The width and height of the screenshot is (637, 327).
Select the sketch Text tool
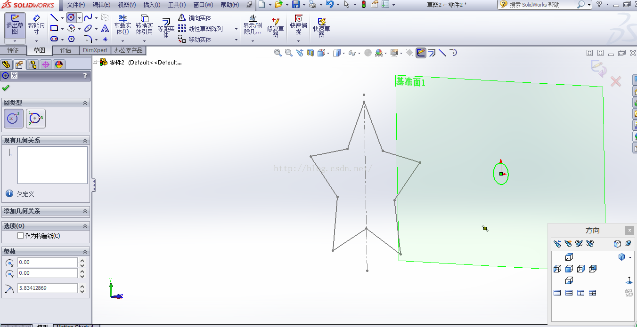[105, 29]
